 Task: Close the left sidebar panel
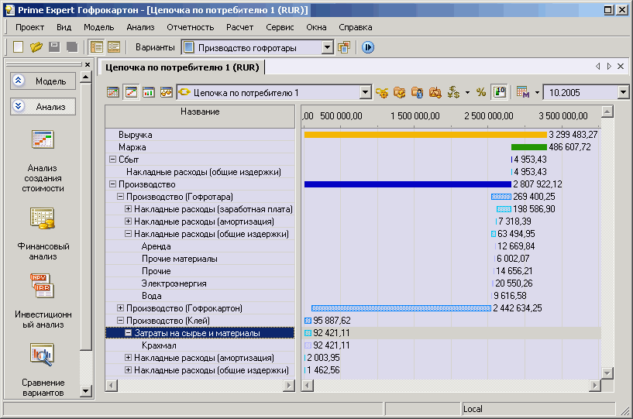pos(88,64)
